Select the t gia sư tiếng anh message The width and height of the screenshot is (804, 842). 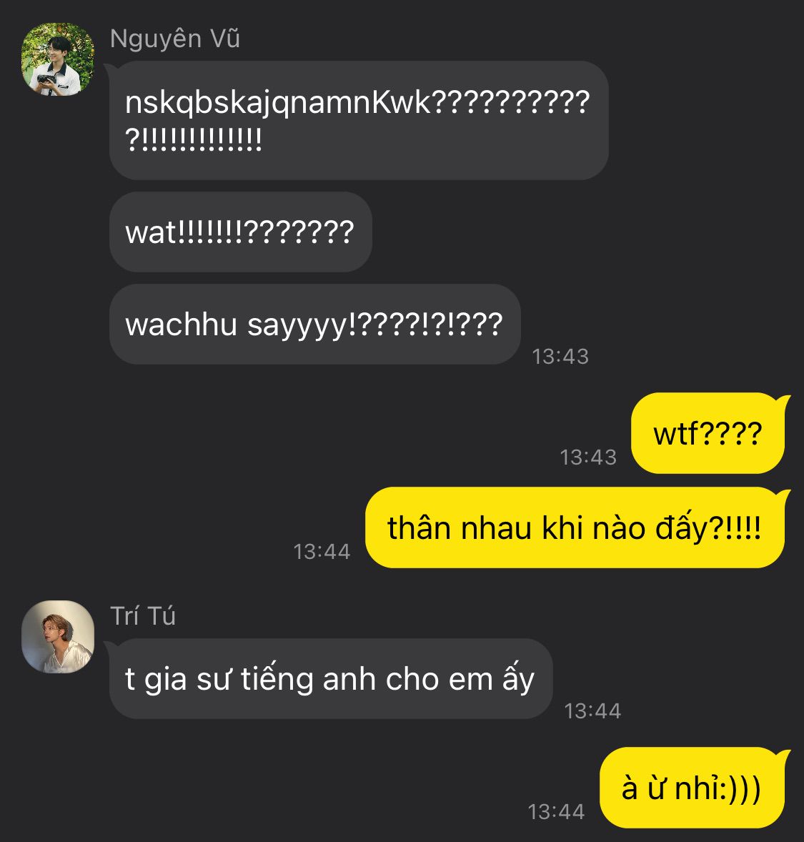pyautogui.click(x=331, y=679)
